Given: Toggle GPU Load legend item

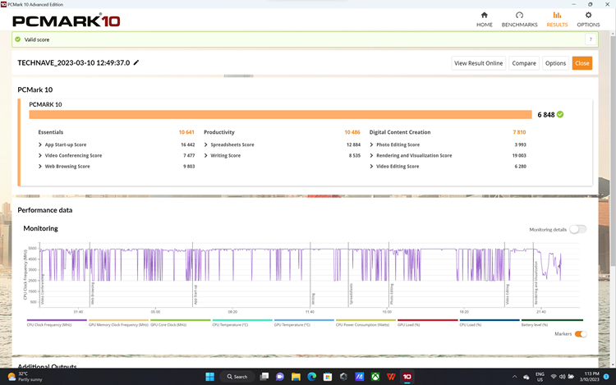Looking at the screenshot, I should pyautogui.click(x=427, y=323).
